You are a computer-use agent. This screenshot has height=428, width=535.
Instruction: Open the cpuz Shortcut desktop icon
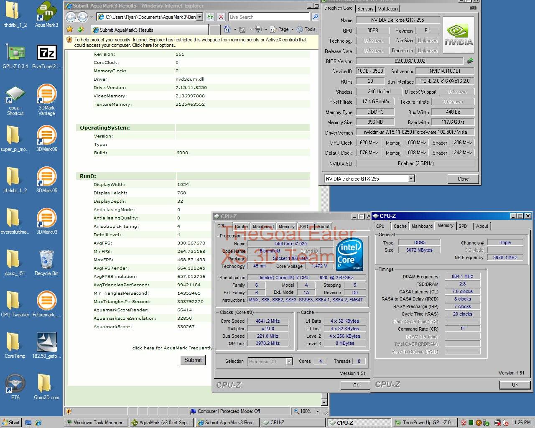15,100
